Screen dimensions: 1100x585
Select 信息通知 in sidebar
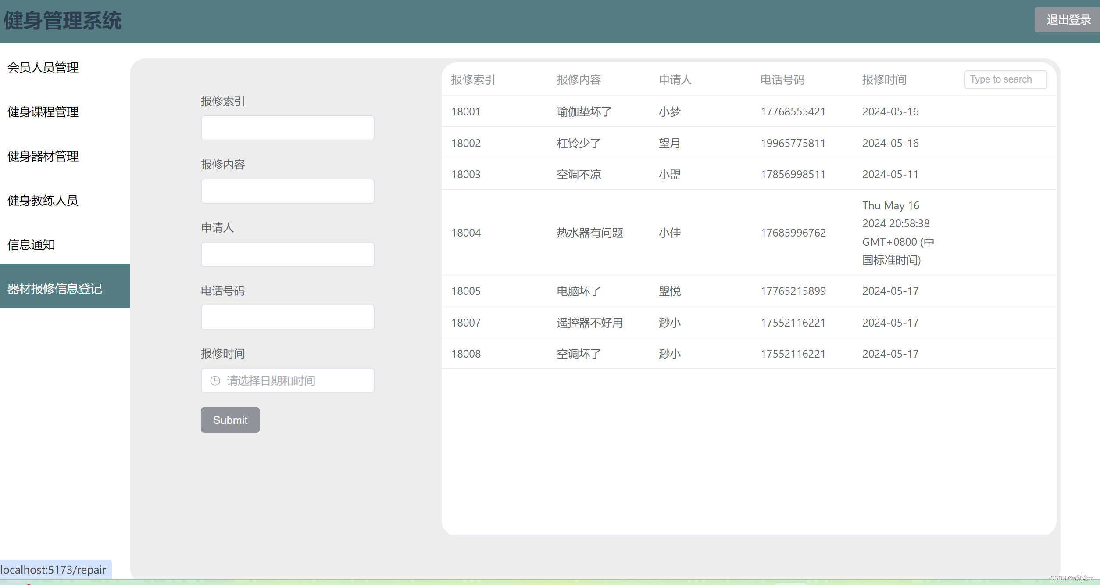(x=31, y=245)
